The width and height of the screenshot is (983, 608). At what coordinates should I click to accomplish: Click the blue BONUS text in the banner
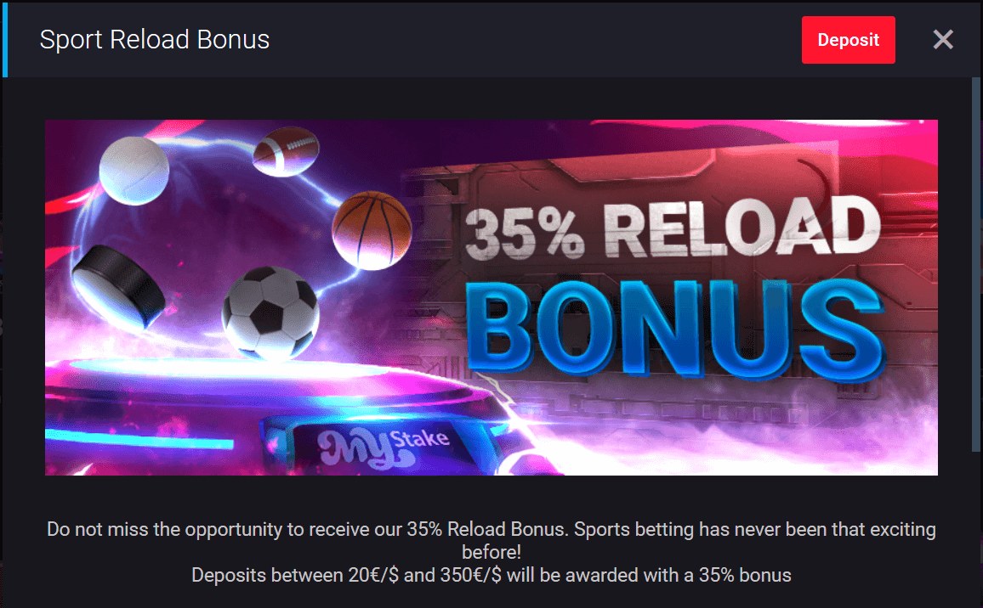tap(674, 329)
